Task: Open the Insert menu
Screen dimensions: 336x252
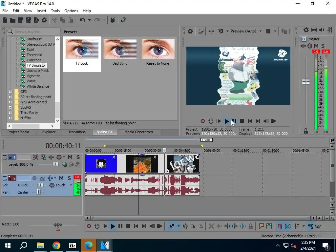Action: pos(41,11)
